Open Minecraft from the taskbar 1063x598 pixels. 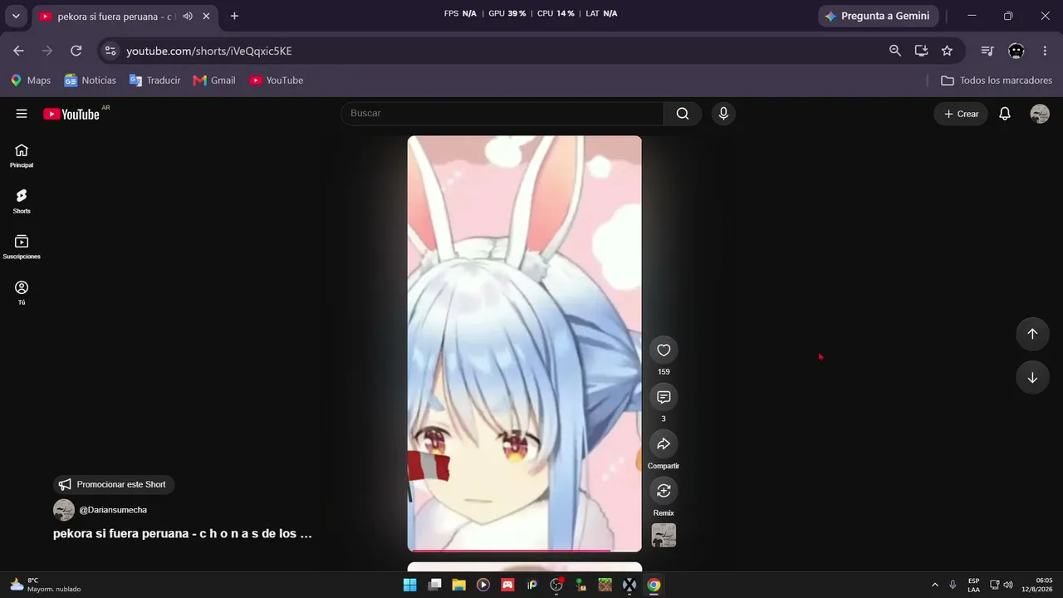pyautogui.click(x=605, y=585)
